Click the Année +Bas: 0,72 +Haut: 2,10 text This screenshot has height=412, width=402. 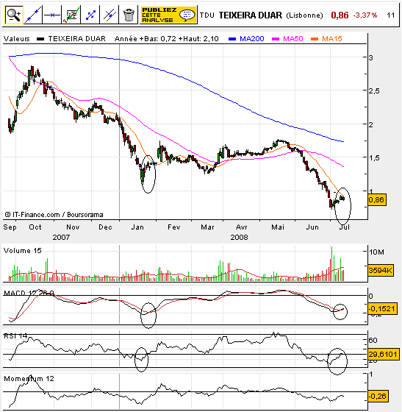pos(167,39)
